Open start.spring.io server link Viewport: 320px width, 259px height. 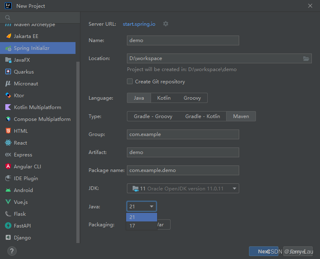click(139, 24)
